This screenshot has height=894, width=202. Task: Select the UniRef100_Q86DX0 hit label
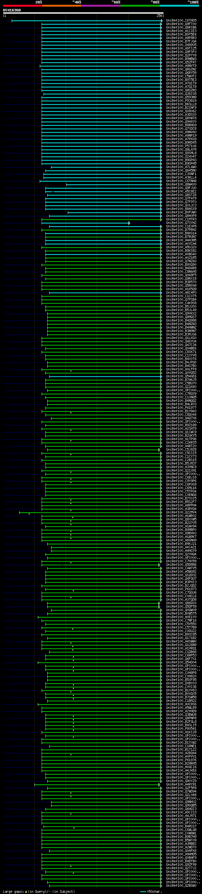[x=181, y=603]
